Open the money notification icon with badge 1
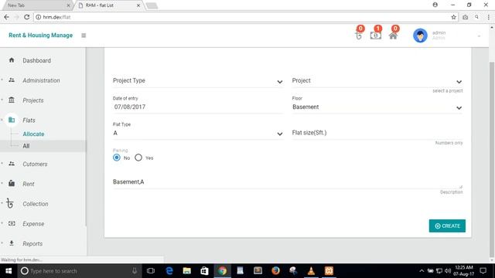 tap(376, 36)
